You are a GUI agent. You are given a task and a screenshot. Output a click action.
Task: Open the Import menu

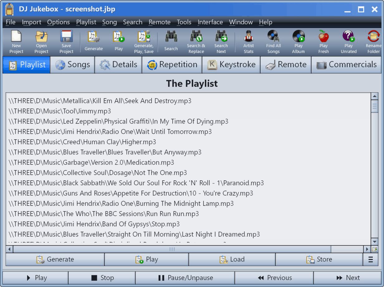[31, 22]
